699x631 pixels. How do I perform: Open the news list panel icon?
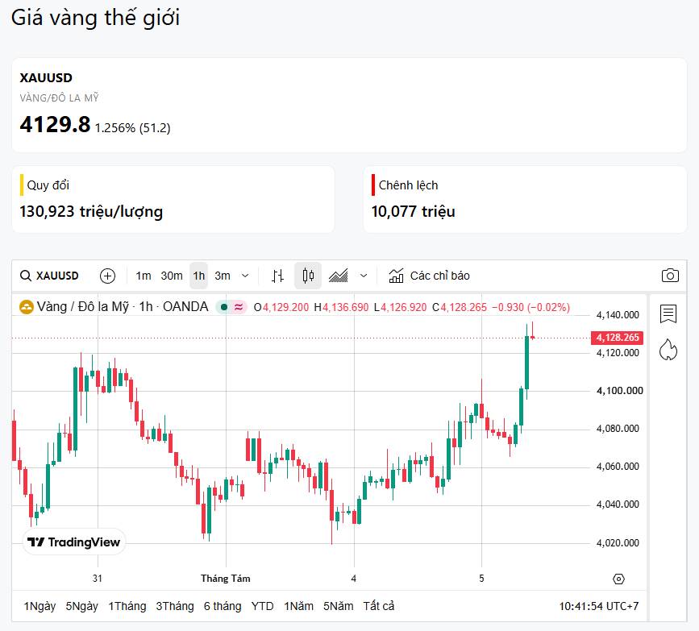click(x=668, y=313)
